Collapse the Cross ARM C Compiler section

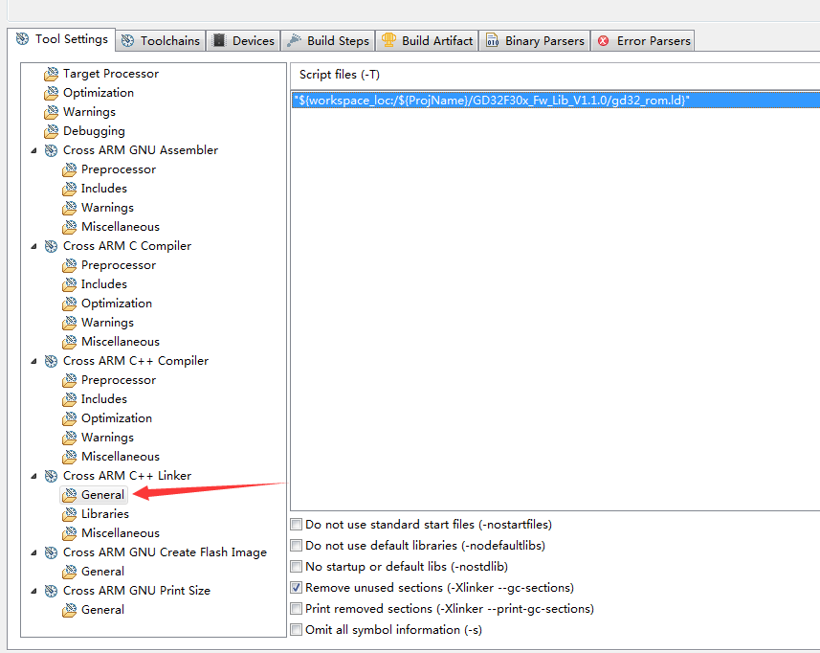pos(35,245)
